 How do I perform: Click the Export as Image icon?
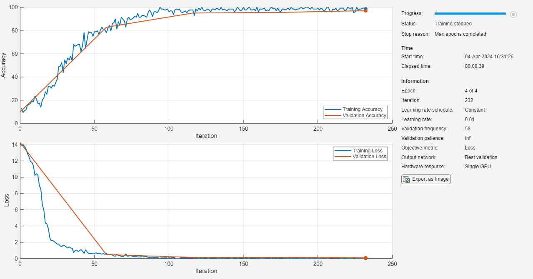click(406, 179)
